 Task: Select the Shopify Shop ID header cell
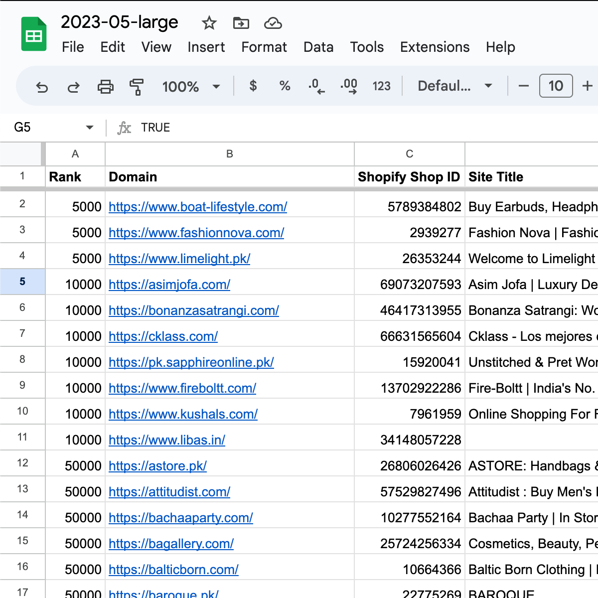coord(410,177)
